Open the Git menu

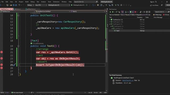(x=16, y=2)
